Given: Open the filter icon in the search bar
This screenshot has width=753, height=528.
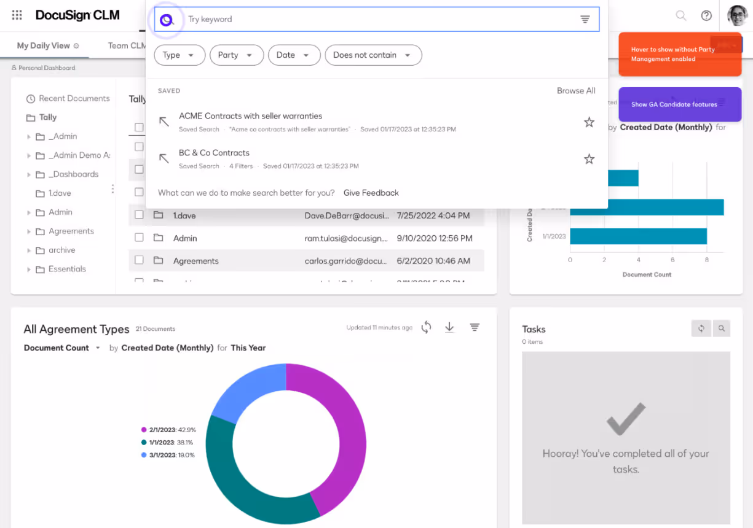Looking at the screenshot, I should pyautogui.click(x=585, y=19).
